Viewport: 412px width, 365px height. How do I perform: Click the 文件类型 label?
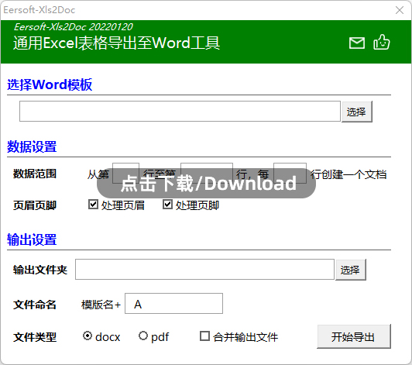tap(35, 337)
